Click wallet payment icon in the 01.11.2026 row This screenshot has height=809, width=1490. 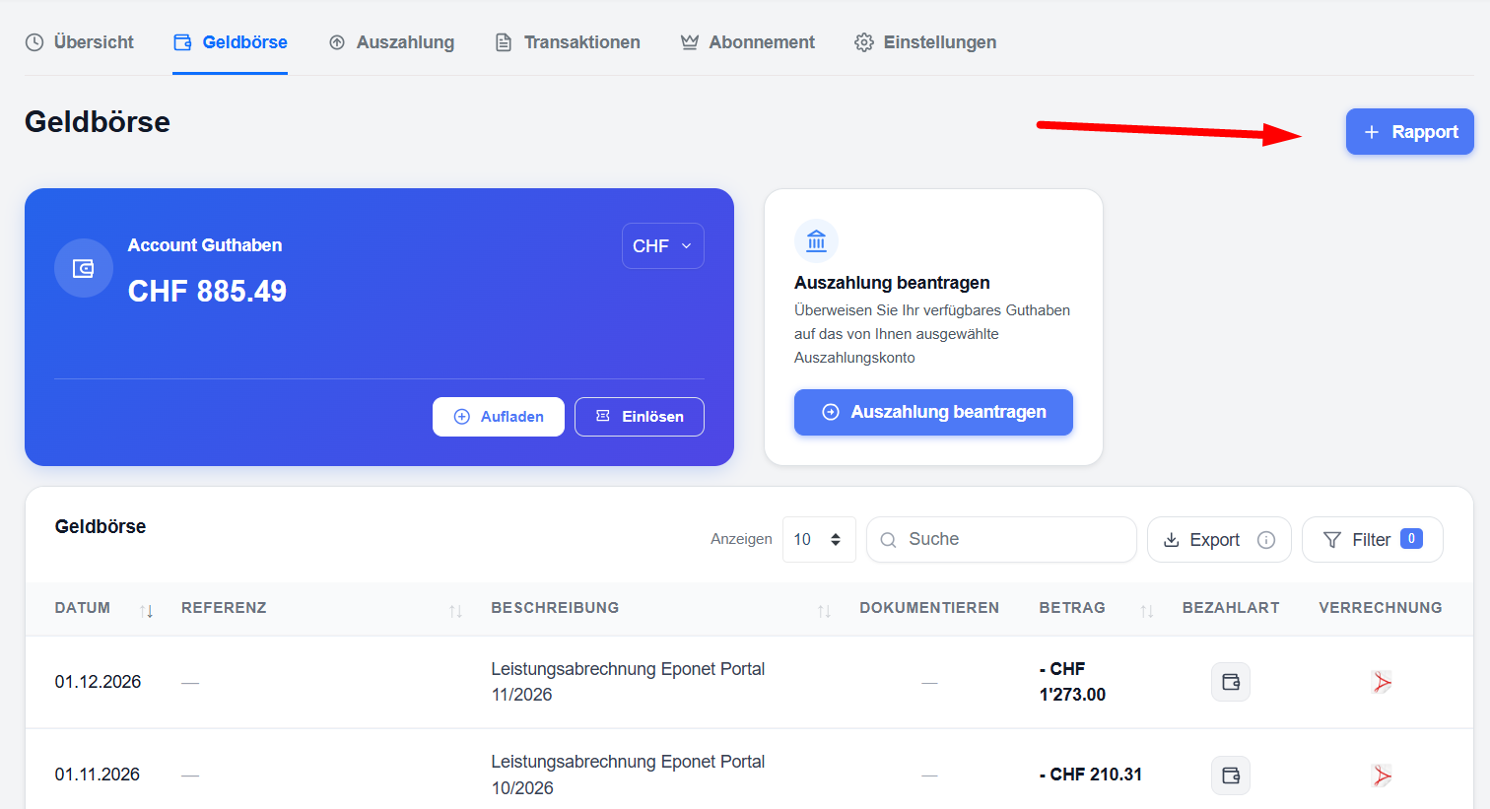click(1231, 775)
